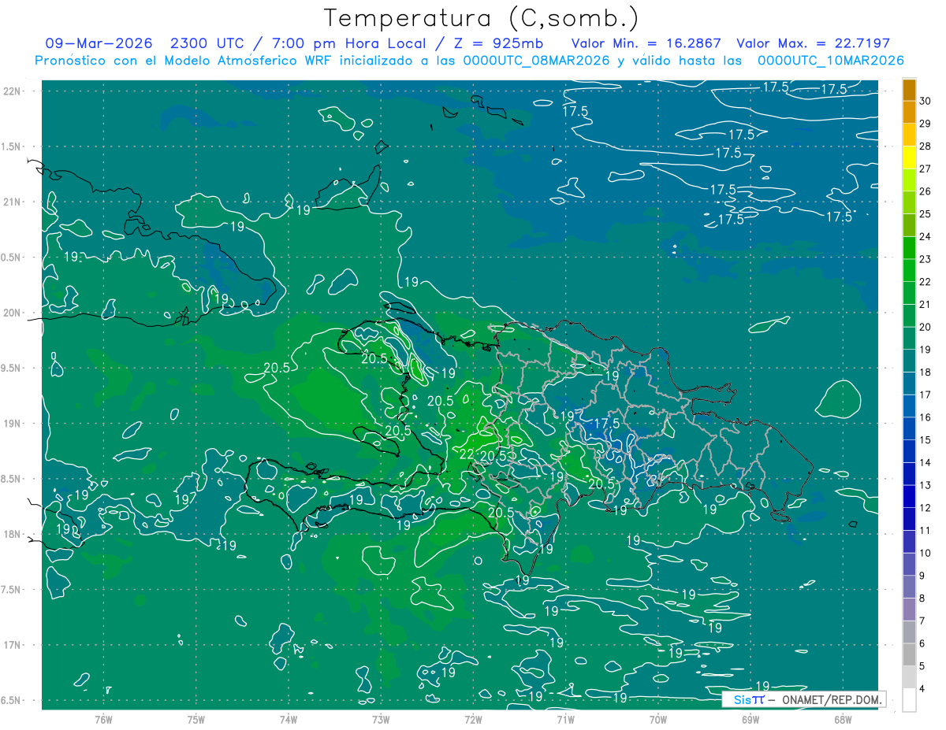
Task: Click the green swatch between 22 and 23
Action: [x=909, y=271]
